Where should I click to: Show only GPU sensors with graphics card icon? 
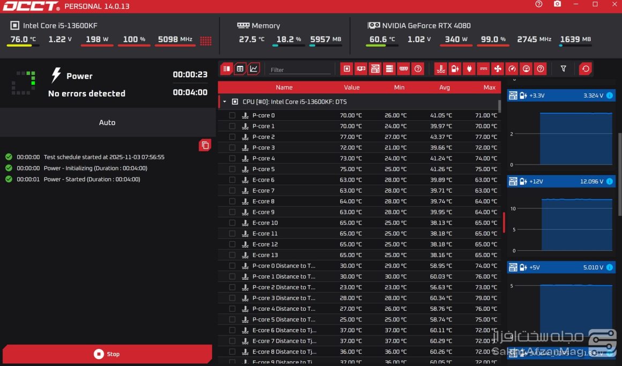[x=361, y=69]
